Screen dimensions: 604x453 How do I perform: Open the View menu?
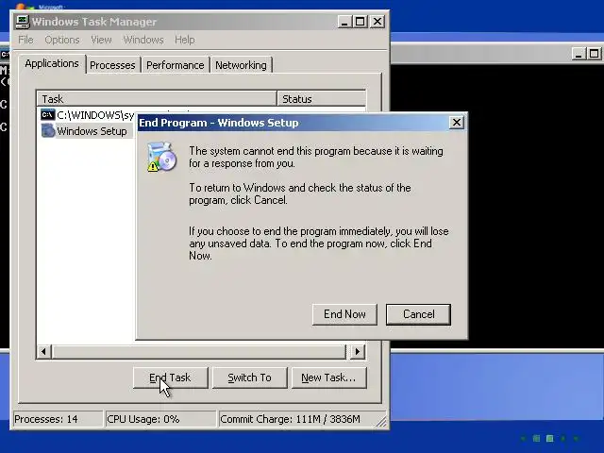point(101,40)
